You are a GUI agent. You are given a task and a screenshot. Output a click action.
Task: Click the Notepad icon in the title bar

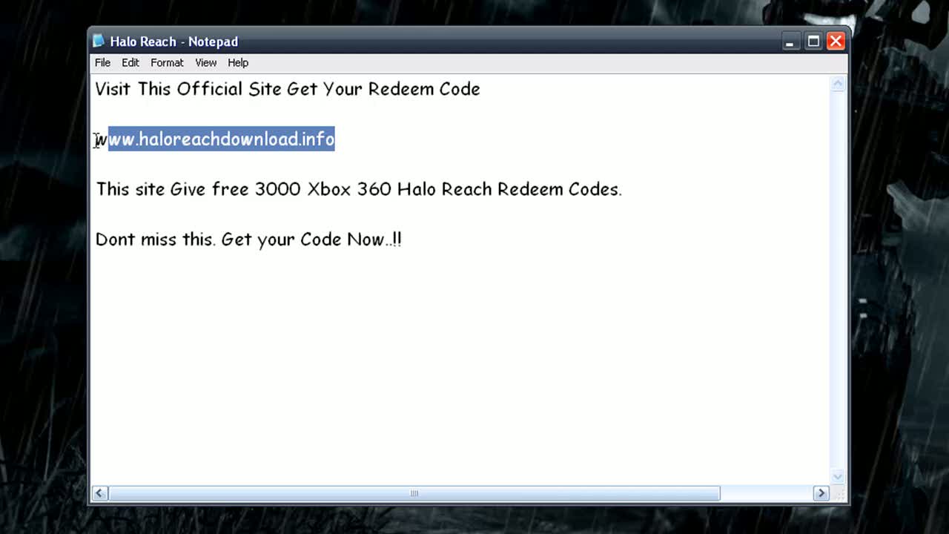[98, 41]
